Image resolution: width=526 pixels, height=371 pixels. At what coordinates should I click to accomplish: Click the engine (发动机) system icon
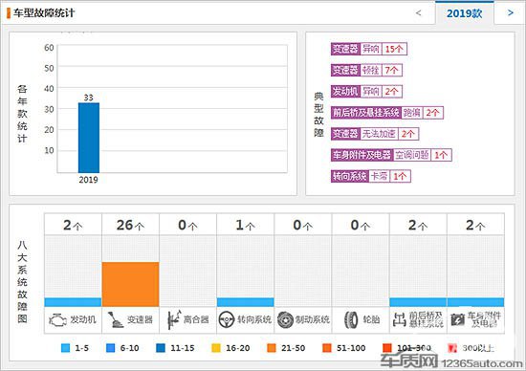pyautogui.click(x=57, y=319)
